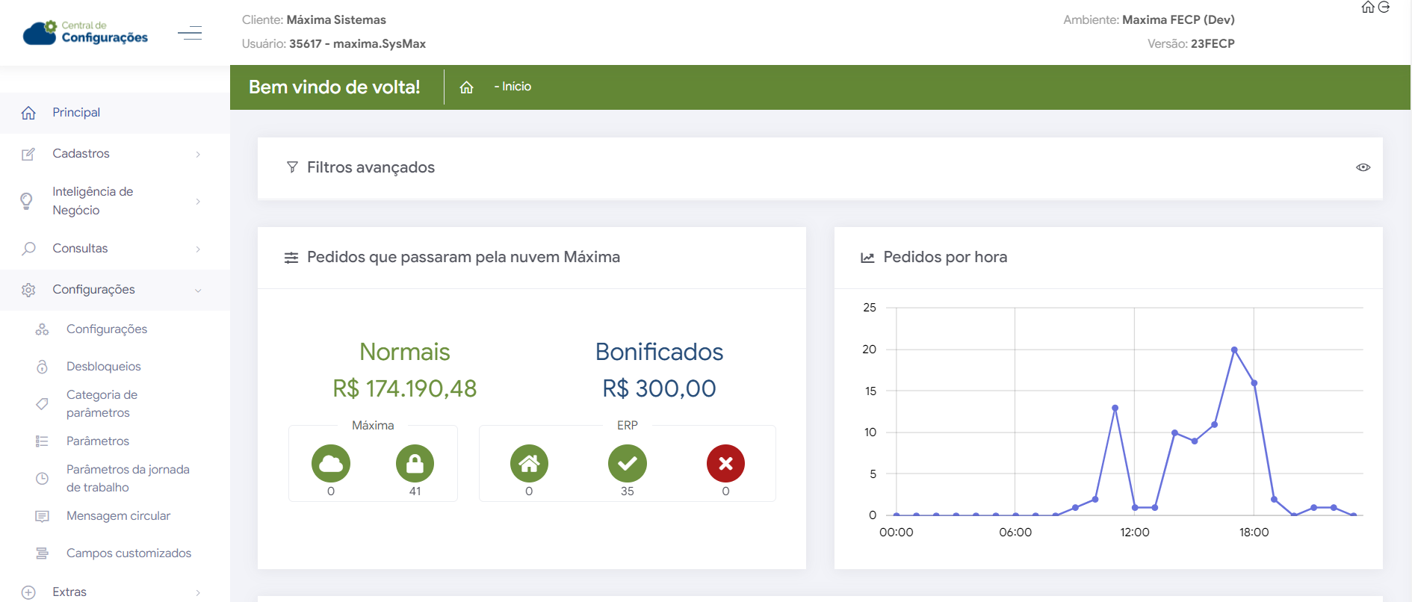The width and height of the screenshot is (1412, 602).
Task: Toggle advanced filters visibility eye icon
Action: coord(1363,167)
